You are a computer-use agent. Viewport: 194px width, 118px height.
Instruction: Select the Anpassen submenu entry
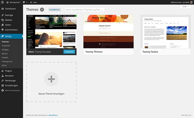6,46
